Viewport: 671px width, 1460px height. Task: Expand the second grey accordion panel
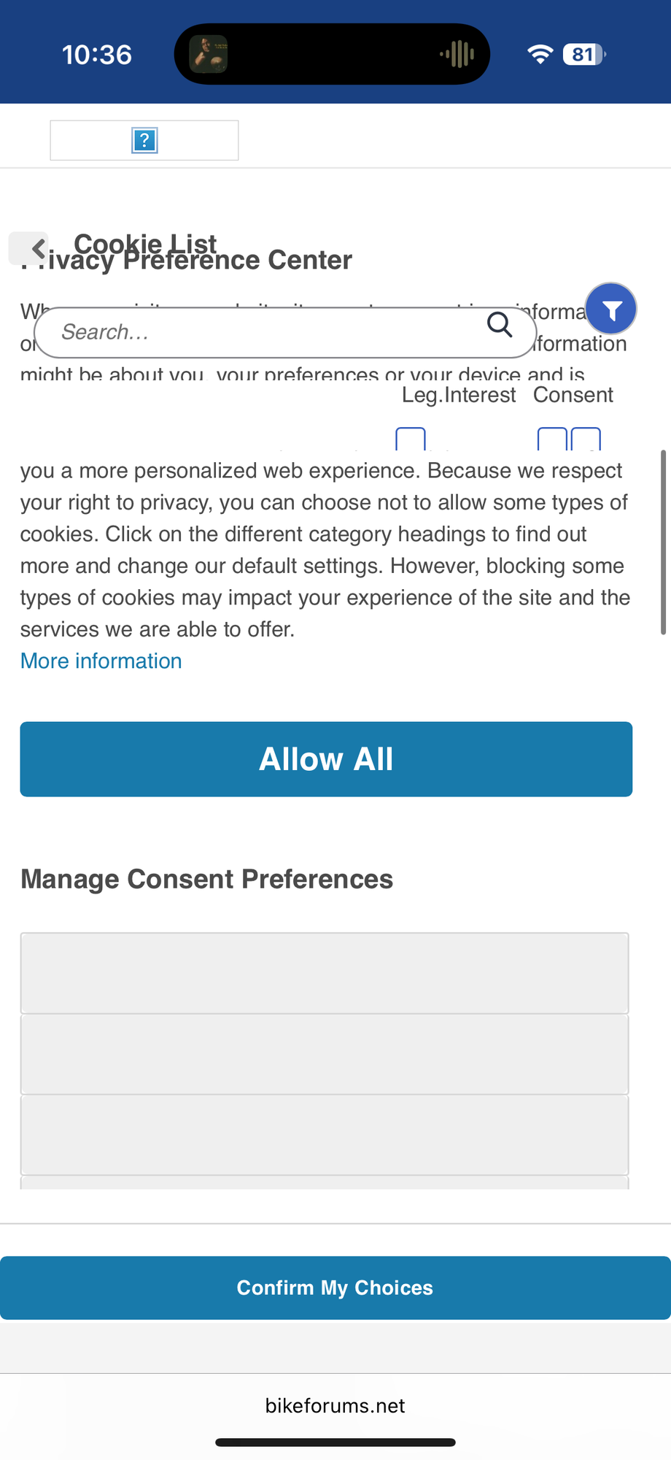(x=325, y=1054)
